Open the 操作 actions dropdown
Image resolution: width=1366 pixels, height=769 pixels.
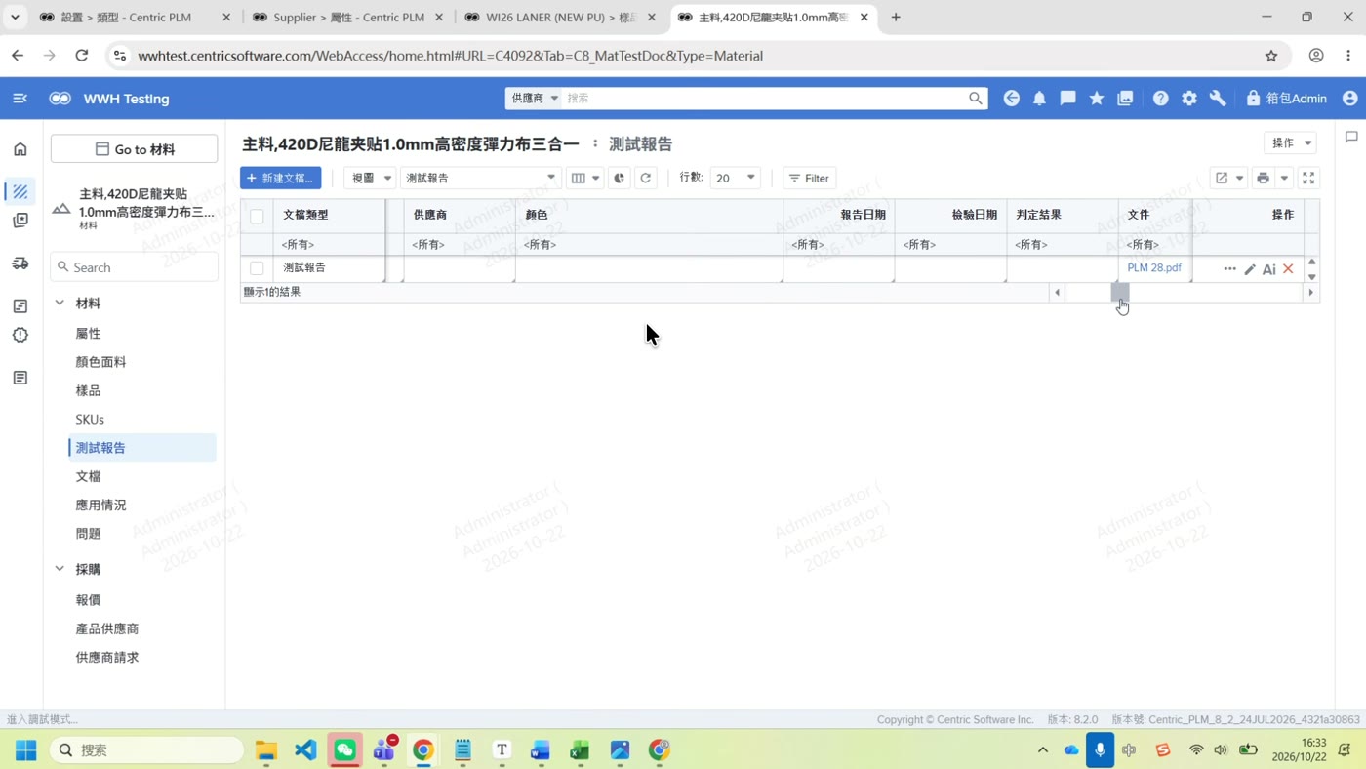(x=1290, y=143)
